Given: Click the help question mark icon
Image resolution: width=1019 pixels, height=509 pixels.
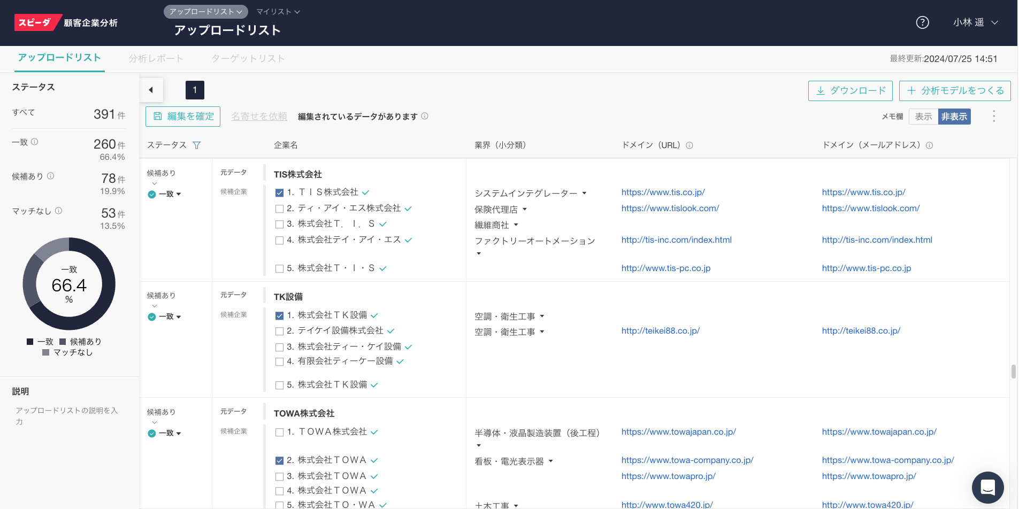Looking at the screenshot, I should tap(922, 22).
